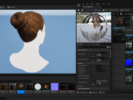The image size is (133, 100).
Task: Select the sphere preview shape icon
Action: coord(105,42)
